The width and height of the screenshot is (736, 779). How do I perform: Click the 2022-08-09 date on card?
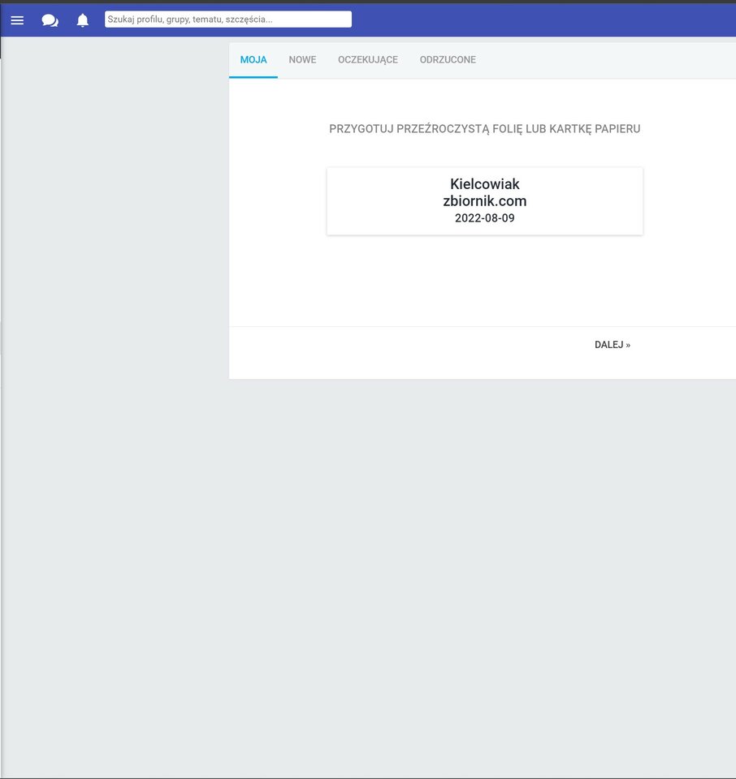(484, 218)
